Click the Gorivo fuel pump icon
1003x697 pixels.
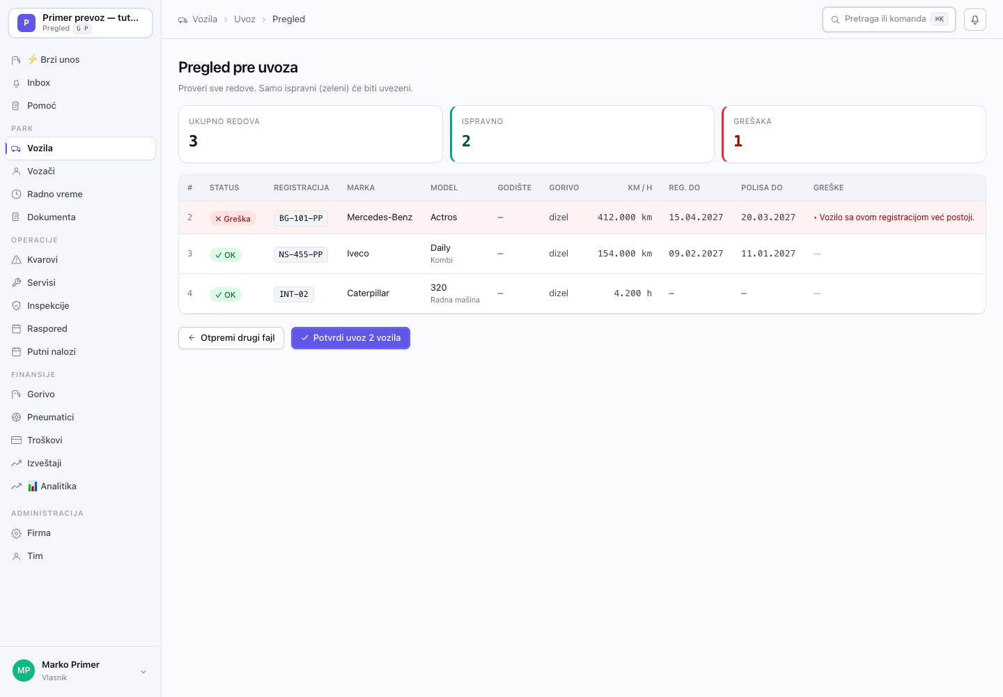16,395
